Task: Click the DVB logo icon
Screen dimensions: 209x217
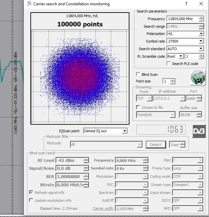Action: 199,131
